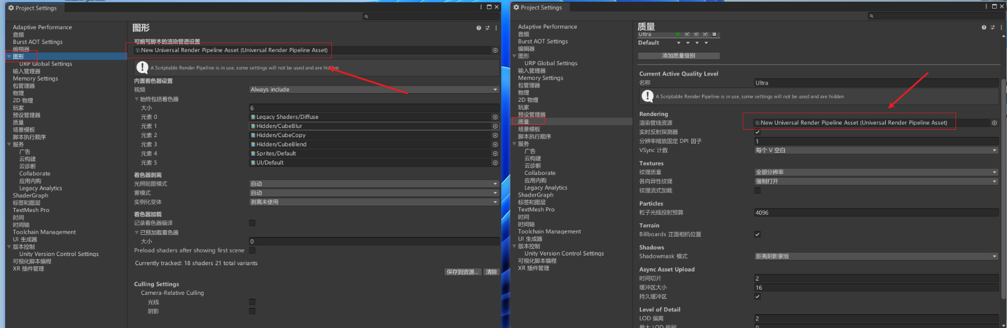The height and width of the screenshot is (328, 1007).
Task: Click 名称 field containing Ultra
Action: tap(876, 83)
